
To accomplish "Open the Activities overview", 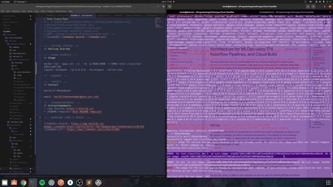I will (6, 2).
